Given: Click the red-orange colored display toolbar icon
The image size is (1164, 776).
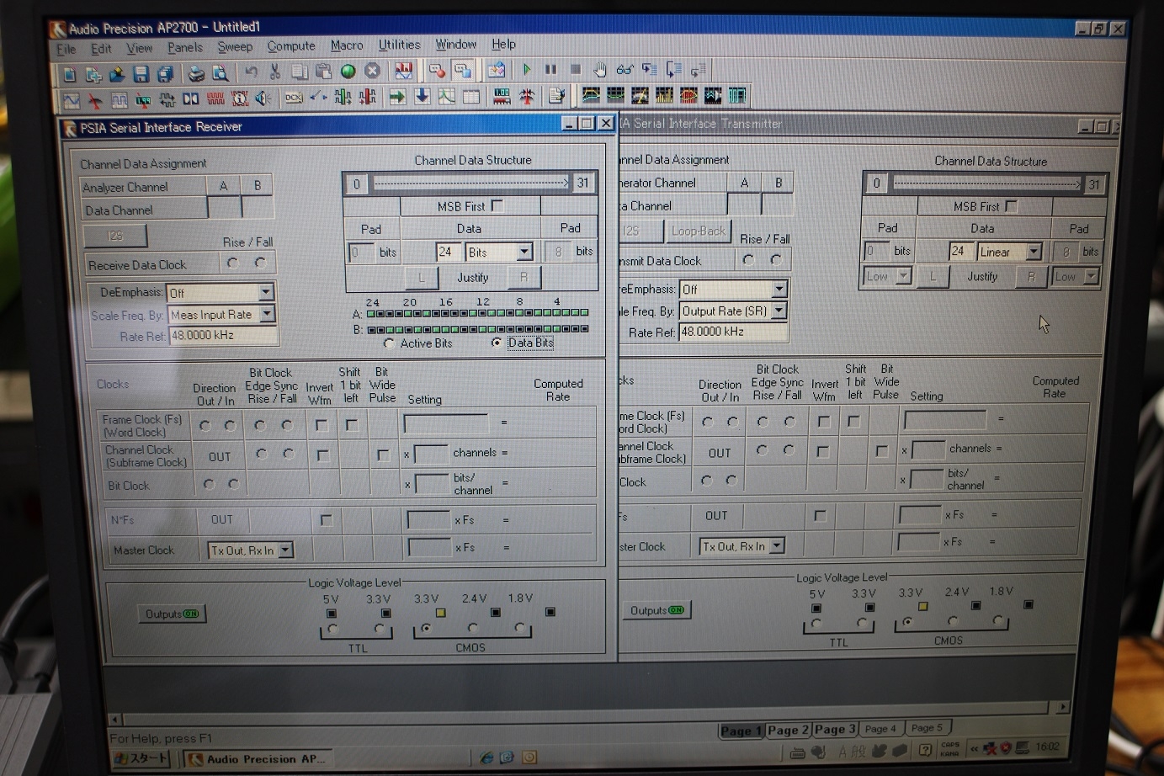Looking at the screenshot, I should tap(688, 96).
